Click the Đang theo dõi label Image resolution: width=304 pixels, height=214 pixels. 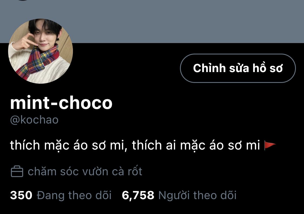[74, 195]
